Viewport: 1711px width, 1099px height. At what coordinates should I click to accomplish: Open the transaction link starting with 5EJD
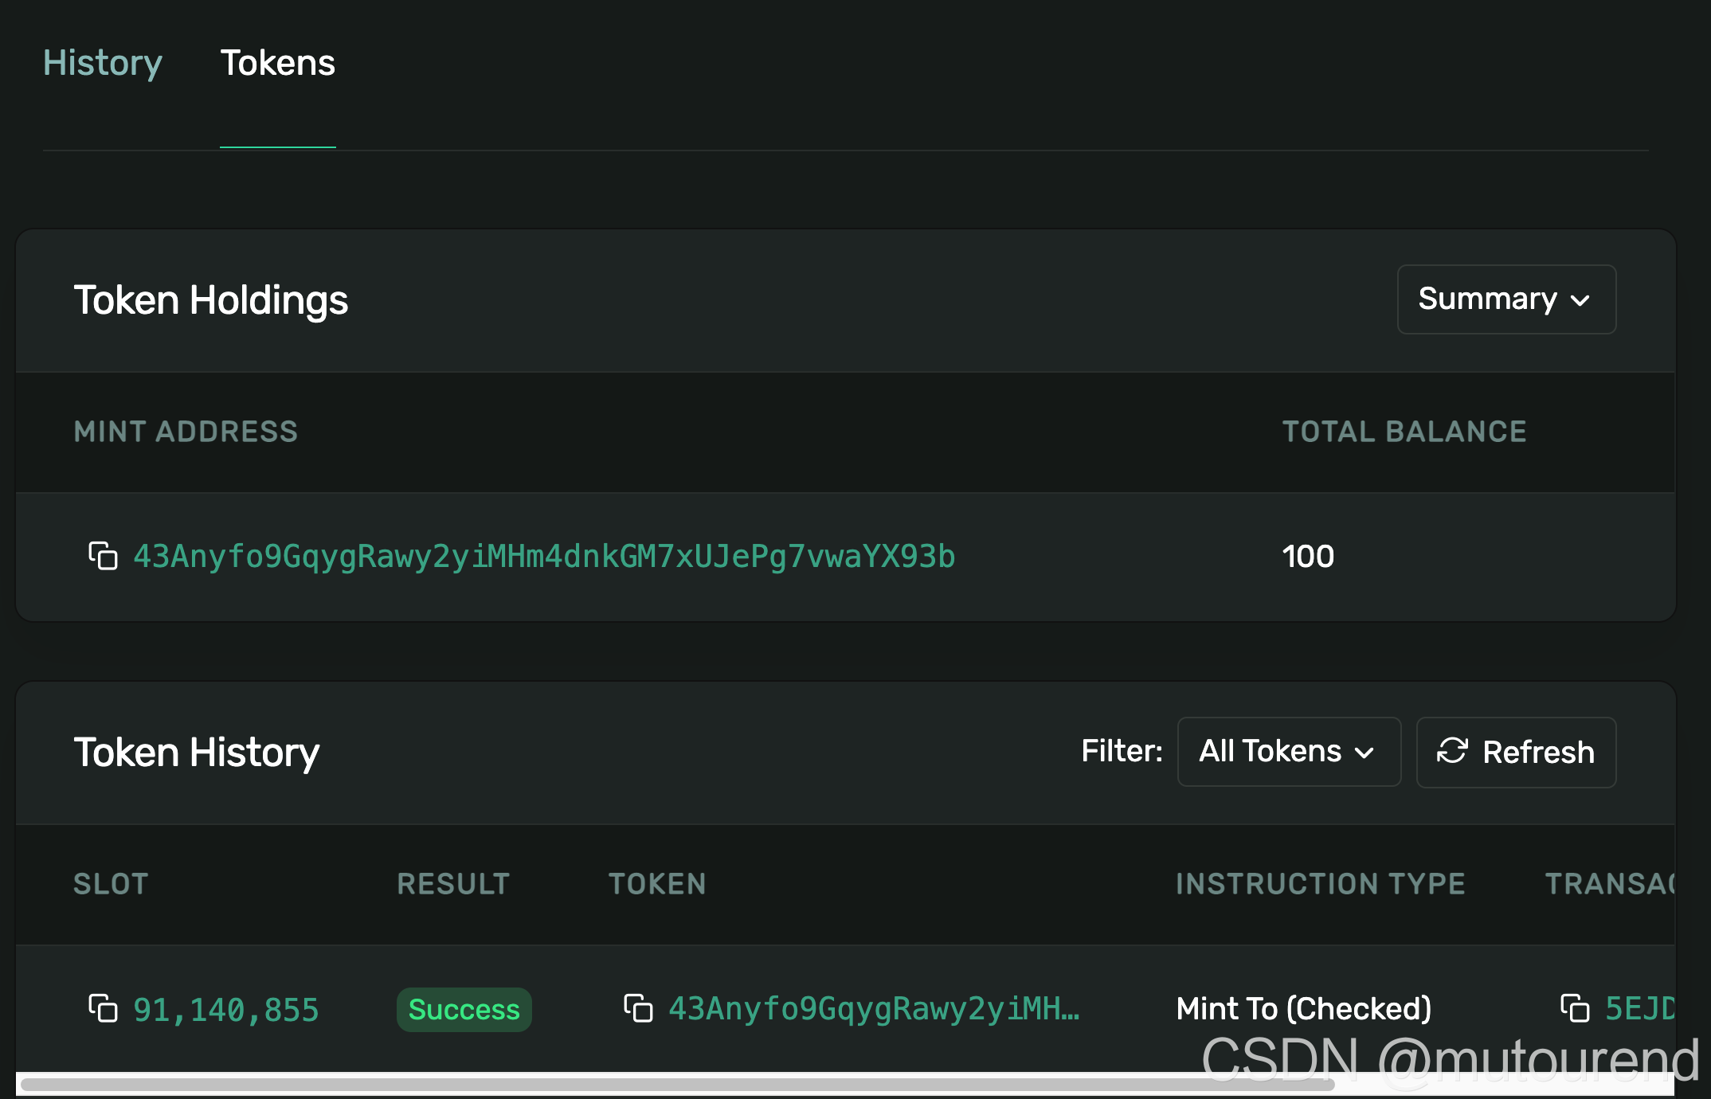pyautogui.click(x=1639, y=1009)
